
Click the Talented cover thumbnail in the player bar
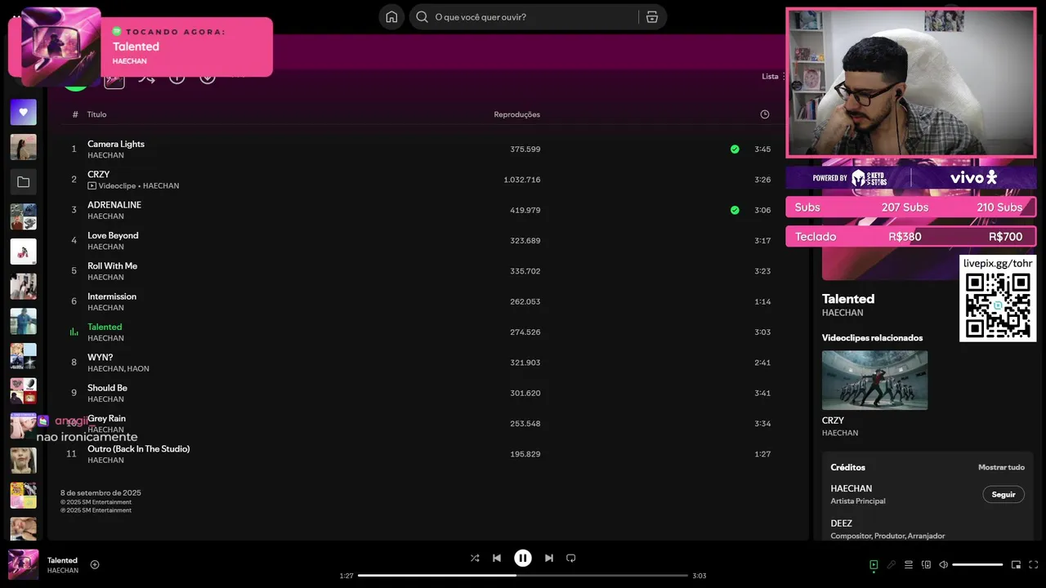point(23,564)
